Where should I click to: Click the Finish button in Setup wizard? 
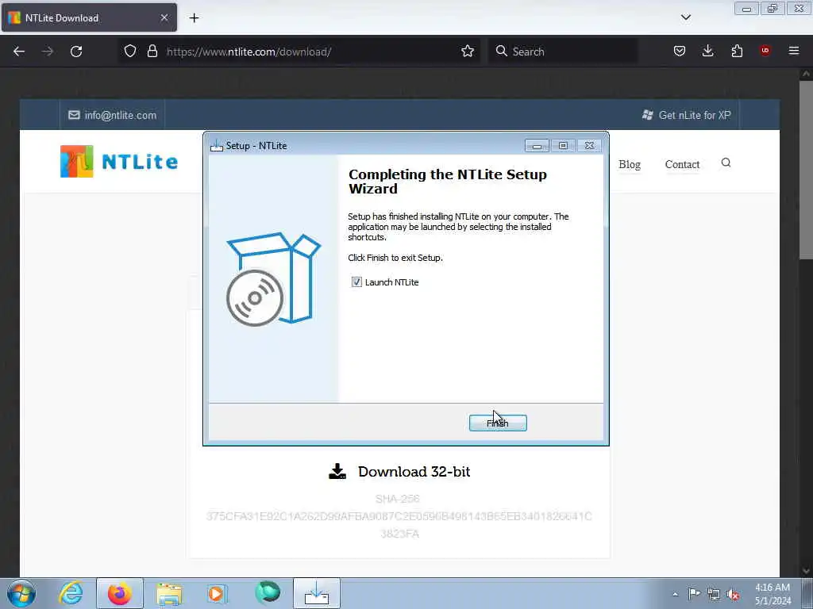tap(498, 423)
